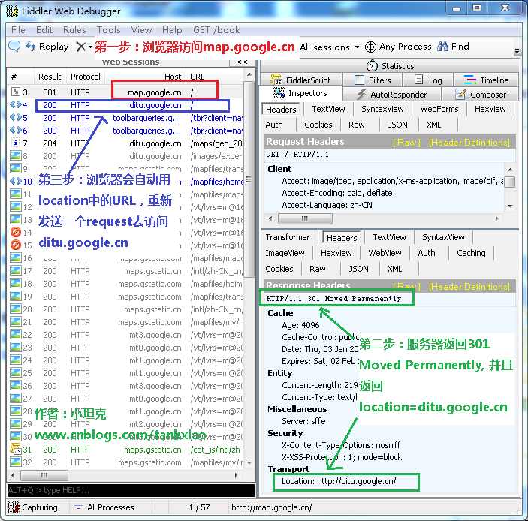This screenshot has width=528, height=521.
Task: Click Fiddler application icon in title bar
Action: click(12, 11)
